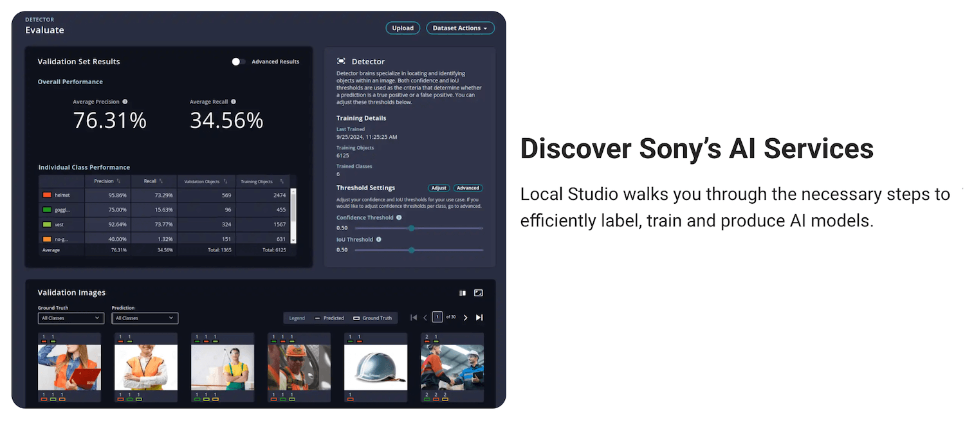The image size is (965, 423).
Task: Open thumbnail of worker in orange hardhat
Action: [299, 368]
